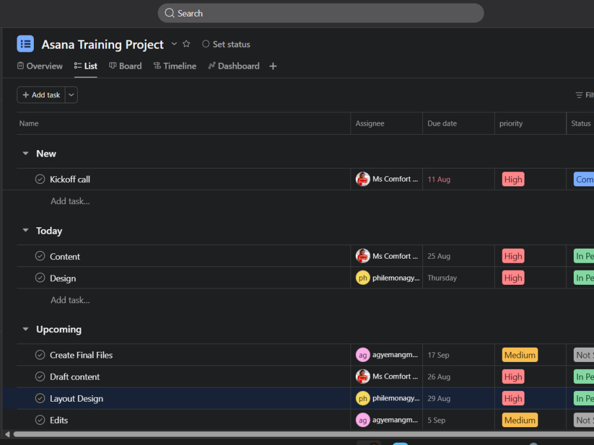Click agyemangm avatar on Create Final Files

(x=362, y=355)
